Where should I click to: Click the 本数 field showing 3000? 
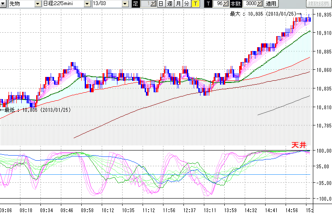(x=249, y=4)
